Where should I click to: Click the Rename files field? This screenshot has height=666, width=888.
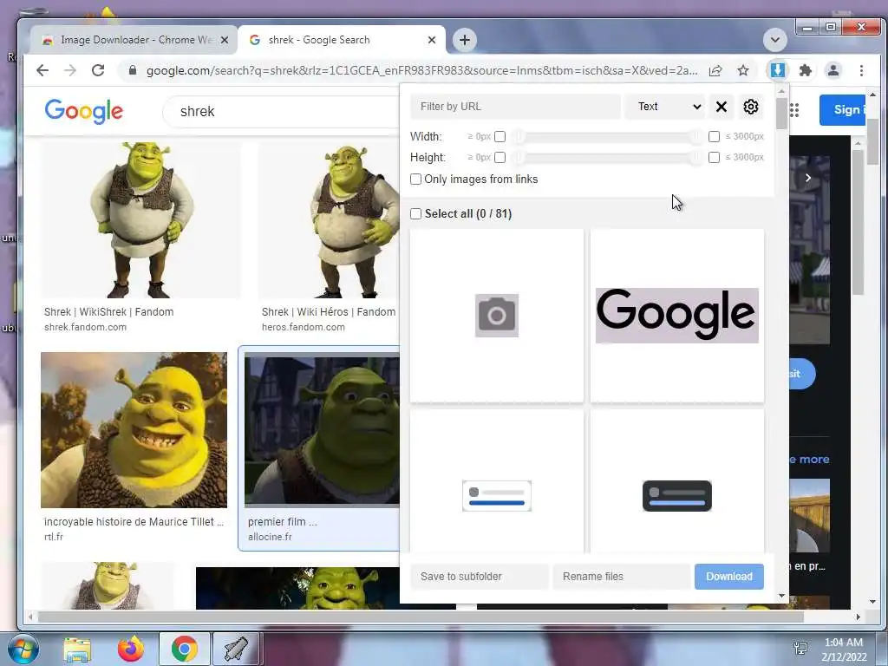(x=621, y=577)
